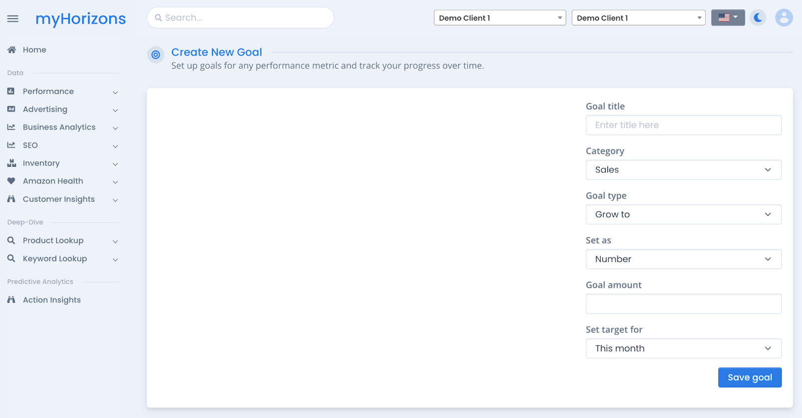Expand the Business Analytics chevron
The image size is (802, 418).
pos(115,128)
